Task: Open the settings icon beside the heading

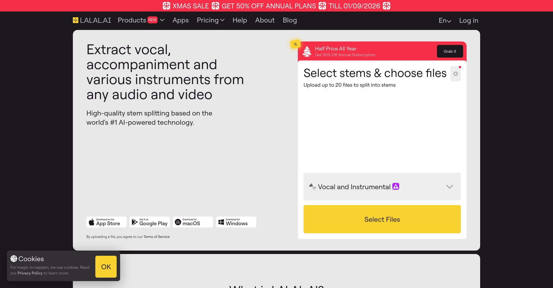Action: [x=455, y=74]
